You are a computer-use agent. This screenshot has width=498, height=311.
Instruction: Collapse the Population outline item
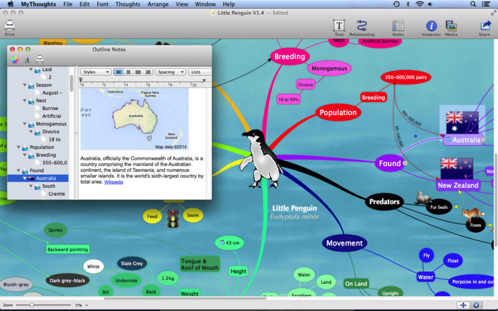(18, 147)
